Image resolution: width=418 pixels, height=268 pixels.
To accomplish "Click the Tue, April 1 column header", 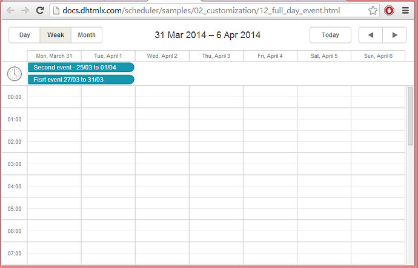I will (x=108, y=56).
